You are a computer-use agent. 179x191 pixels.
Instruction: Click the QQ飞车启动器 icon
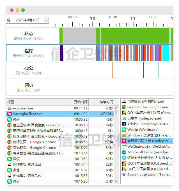point(124,163)
